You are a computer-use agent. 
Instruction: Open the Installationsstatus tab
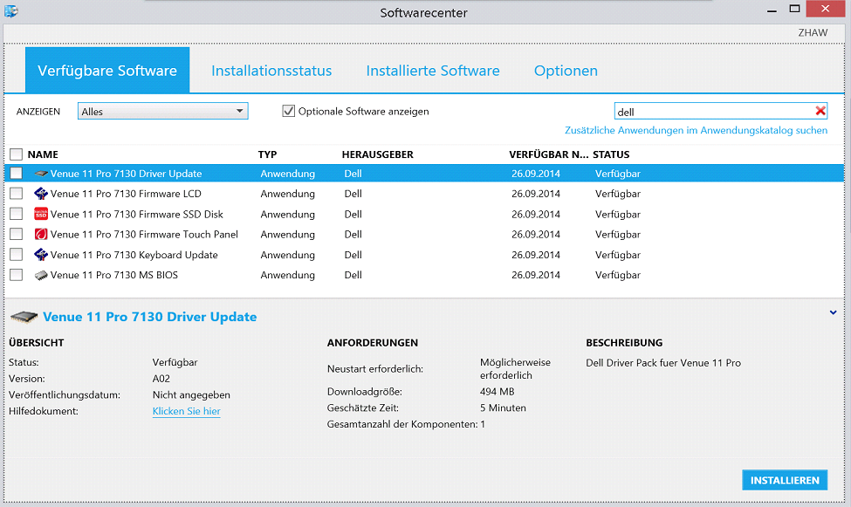point(271,71)
